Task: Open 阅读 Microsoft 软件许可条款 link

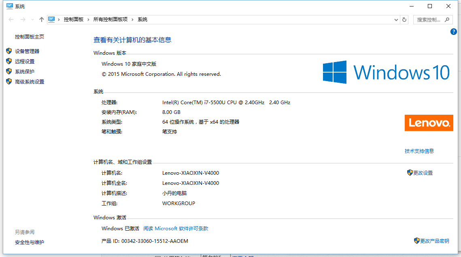Action: 176,229
